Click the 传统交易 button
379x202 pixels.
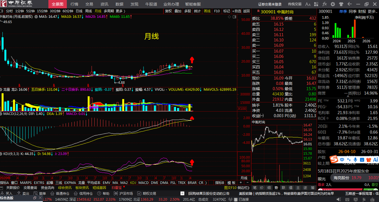coord(294,4)
